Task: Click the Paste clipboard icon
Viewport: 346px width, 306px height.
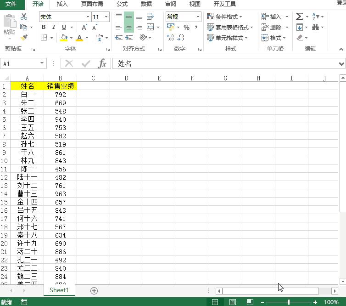Action: [x=10, y=22]
